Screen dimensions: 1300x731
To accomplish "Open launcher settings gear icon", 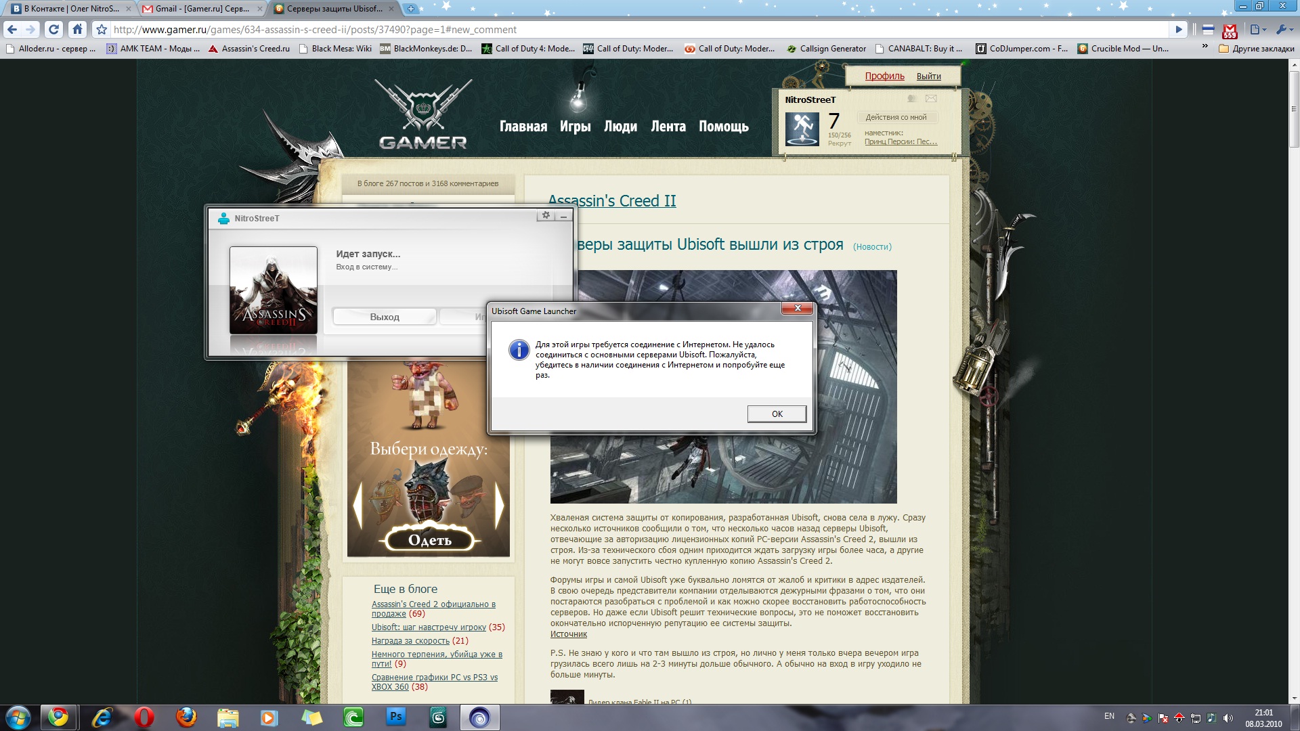I will pos(546,215).
